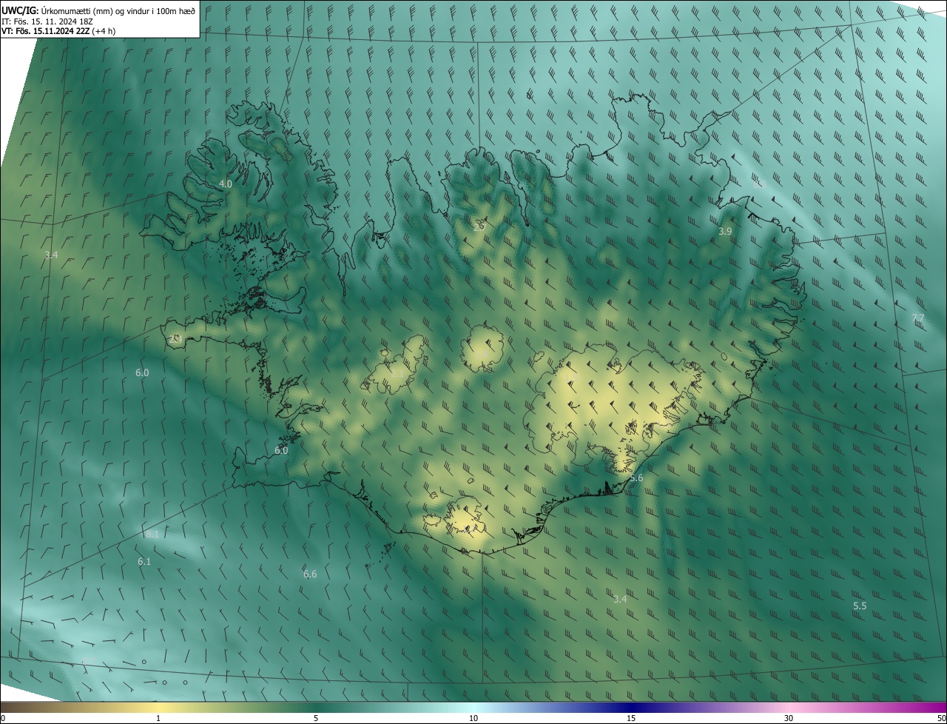Click the 6.1 value over the ocean

(144, 562)
